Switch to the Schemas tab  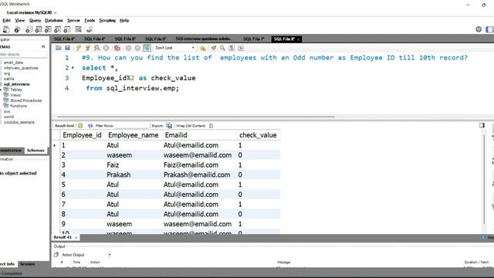point(36,151)
